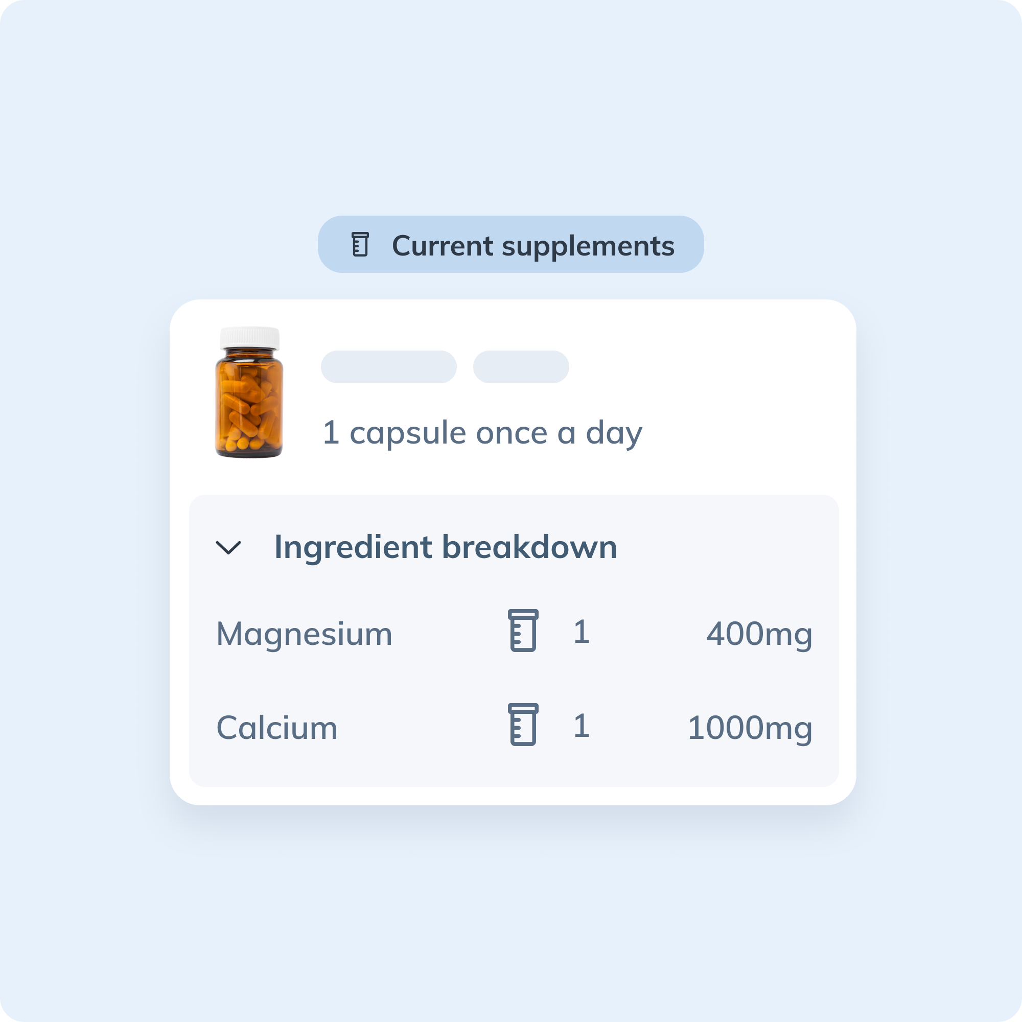Click the shorter placeholder tag pill
Viewport: 1022px width, 1022px height.
521,366
